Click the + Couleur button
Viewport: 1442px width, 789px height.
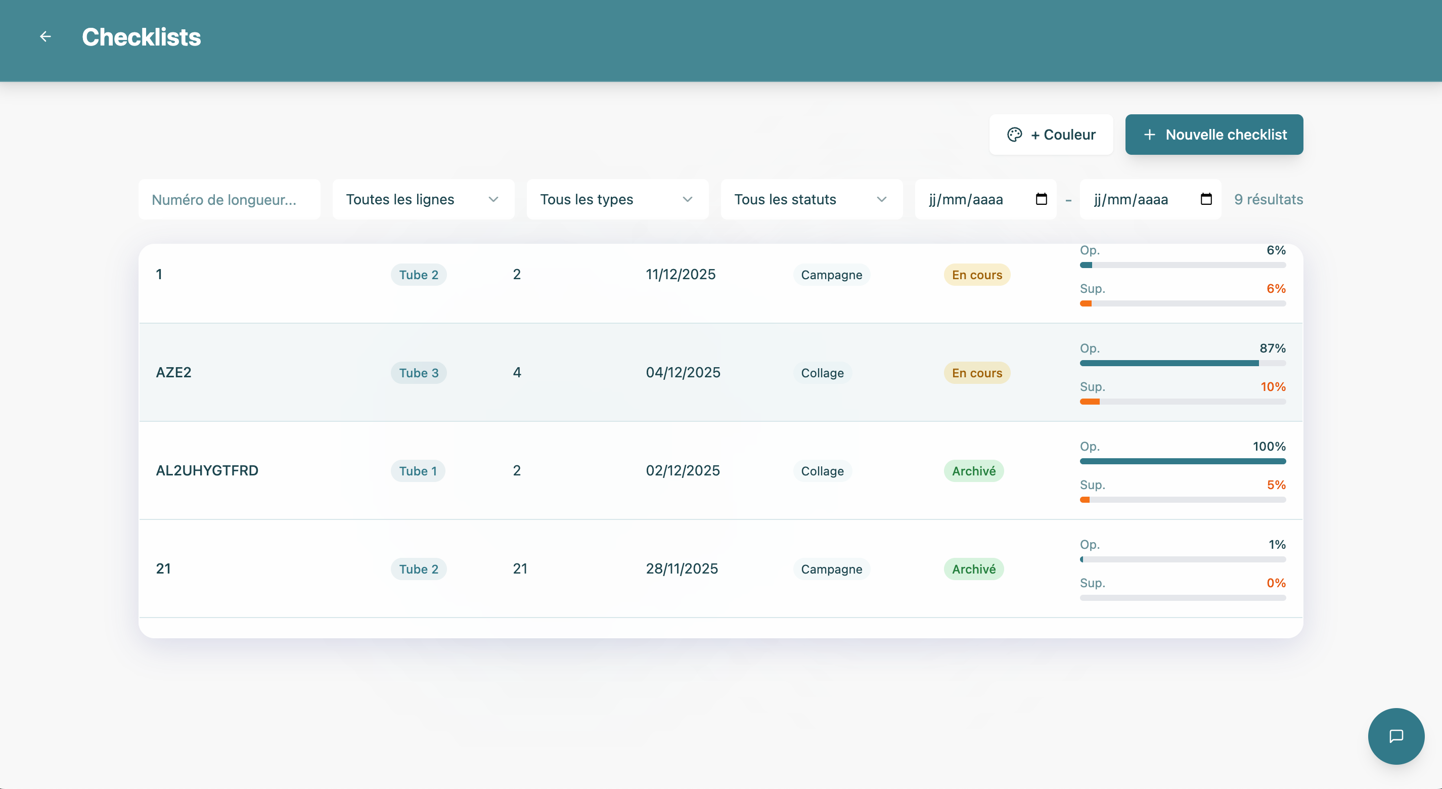[1051, 135]
